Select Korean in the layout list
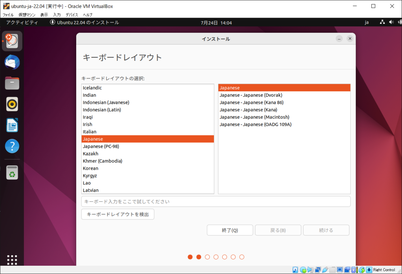The height and width of the screenshot is (274, 402). coord(148,168)
